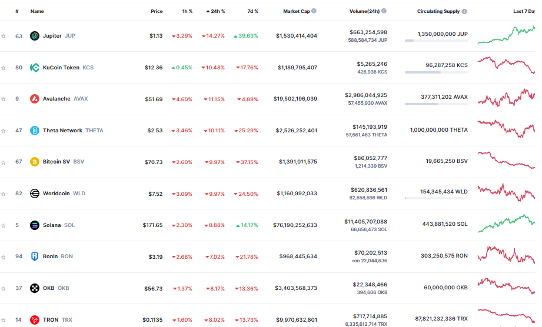Image resolution: width=542 pixels, height=327 pixels.
Task: Click TRON price $0.1135
Action: pos(152,320)
